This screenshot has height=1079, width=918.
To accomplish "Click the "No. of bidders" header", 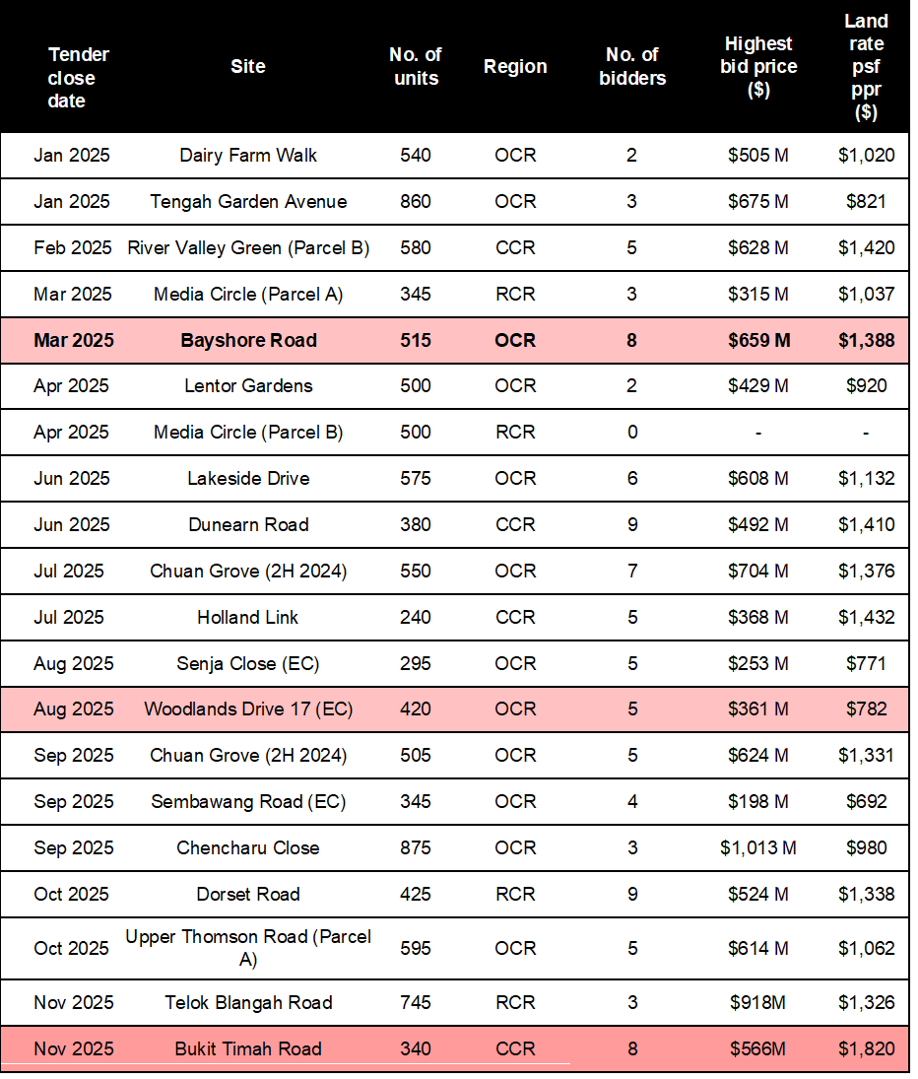I will coord(632,67).
